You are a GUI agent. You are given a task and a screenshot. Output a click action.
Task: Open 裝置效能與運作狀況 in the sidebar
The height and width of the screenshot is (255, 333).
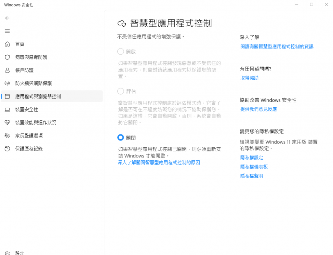tap(52, 123)
